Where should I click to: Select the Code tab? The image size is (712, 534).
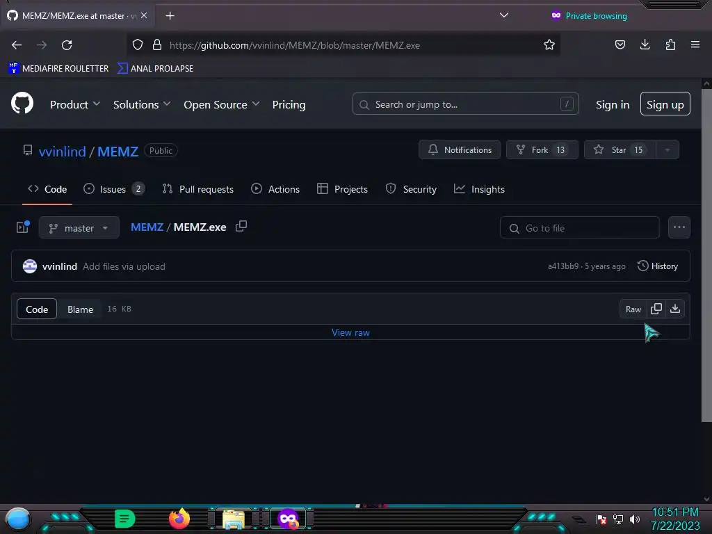tap(47, 189)
